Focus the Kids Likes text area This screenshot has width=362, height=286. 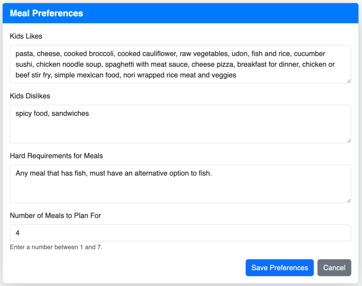(x=180, y=64)
